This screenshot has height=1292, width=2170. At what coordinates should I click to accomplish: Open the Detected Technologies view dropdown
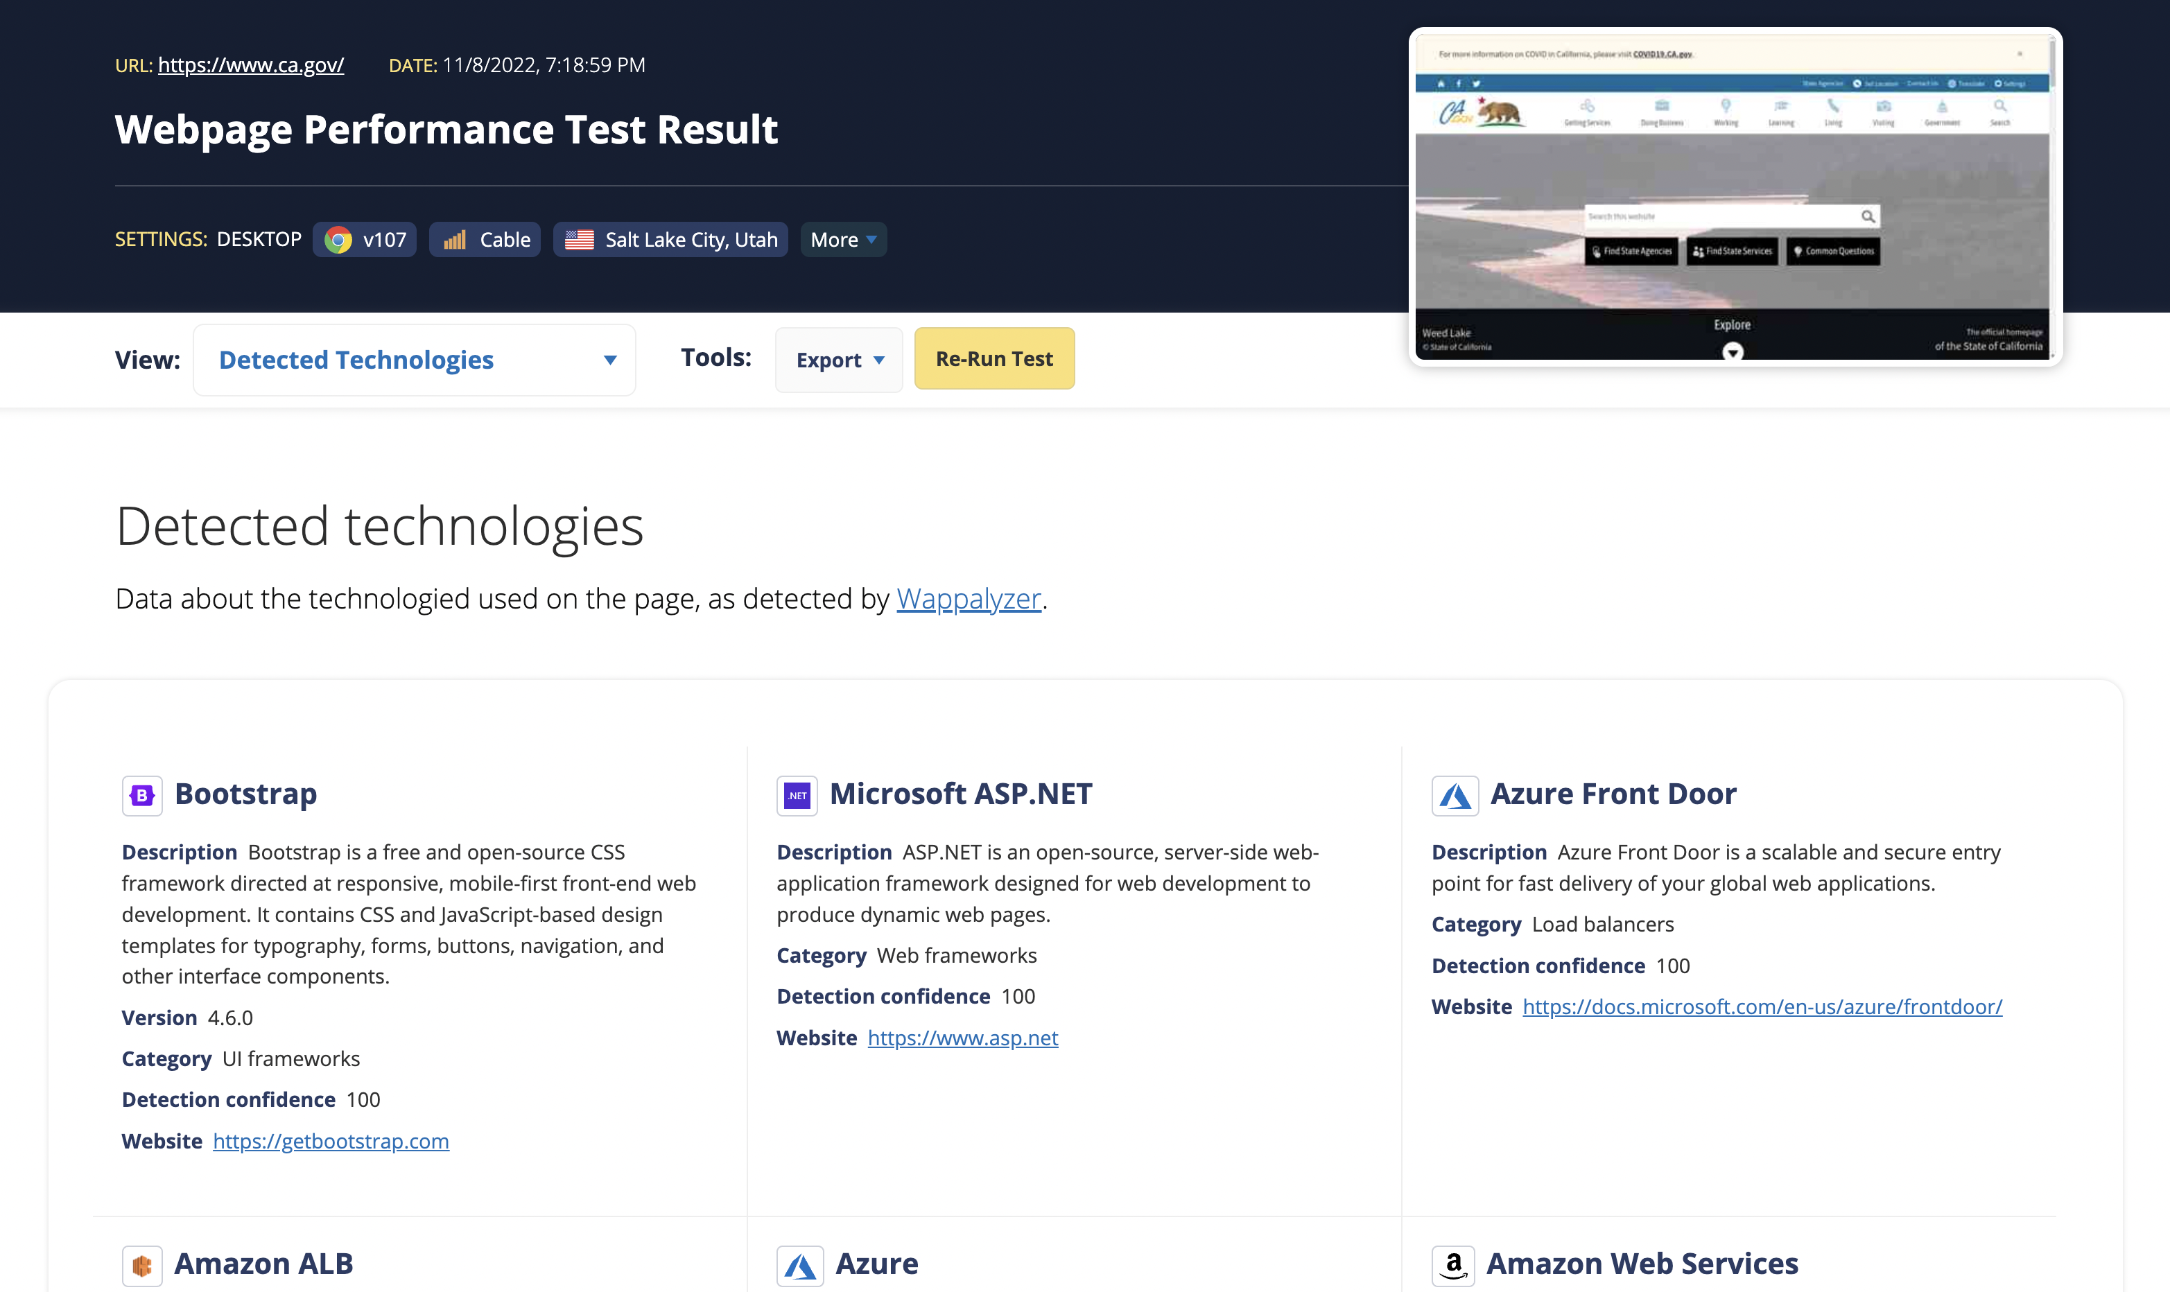click(415, 360)
